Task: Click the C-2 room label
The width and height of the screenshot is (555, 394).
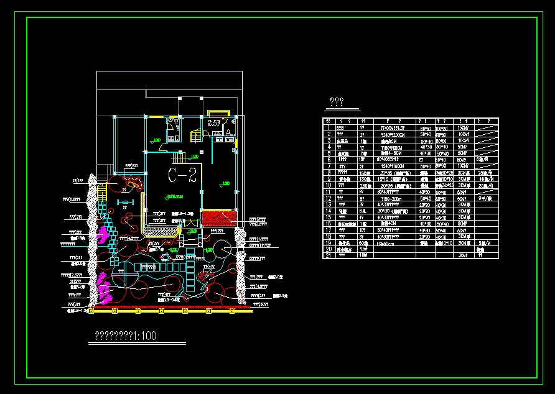Action: coord(183,175)
